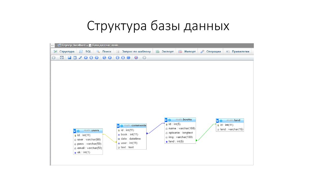Click the grey double-arrow icon ending the toolbar
Image resolution: width=316 pixels, height=177 pixels.
(x=144, y=58)
